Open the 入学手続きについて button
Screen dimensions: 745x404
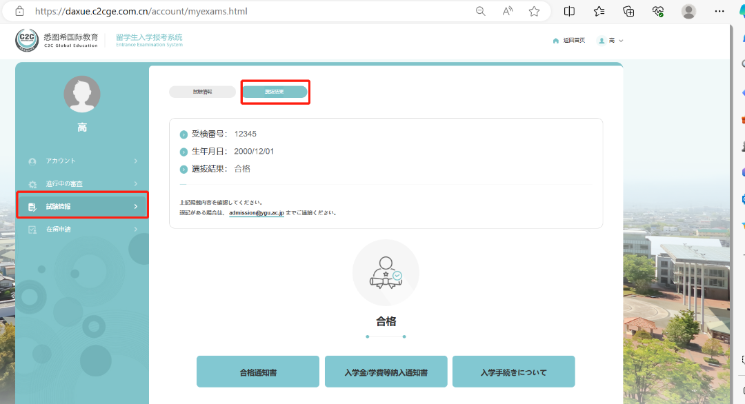(514, 372)
